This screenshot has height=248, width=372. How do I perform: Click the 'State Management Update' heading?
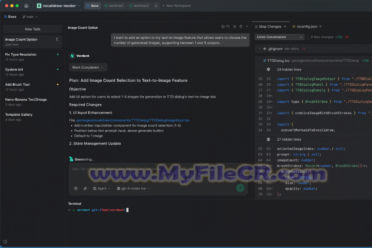(x=95, y=143)
